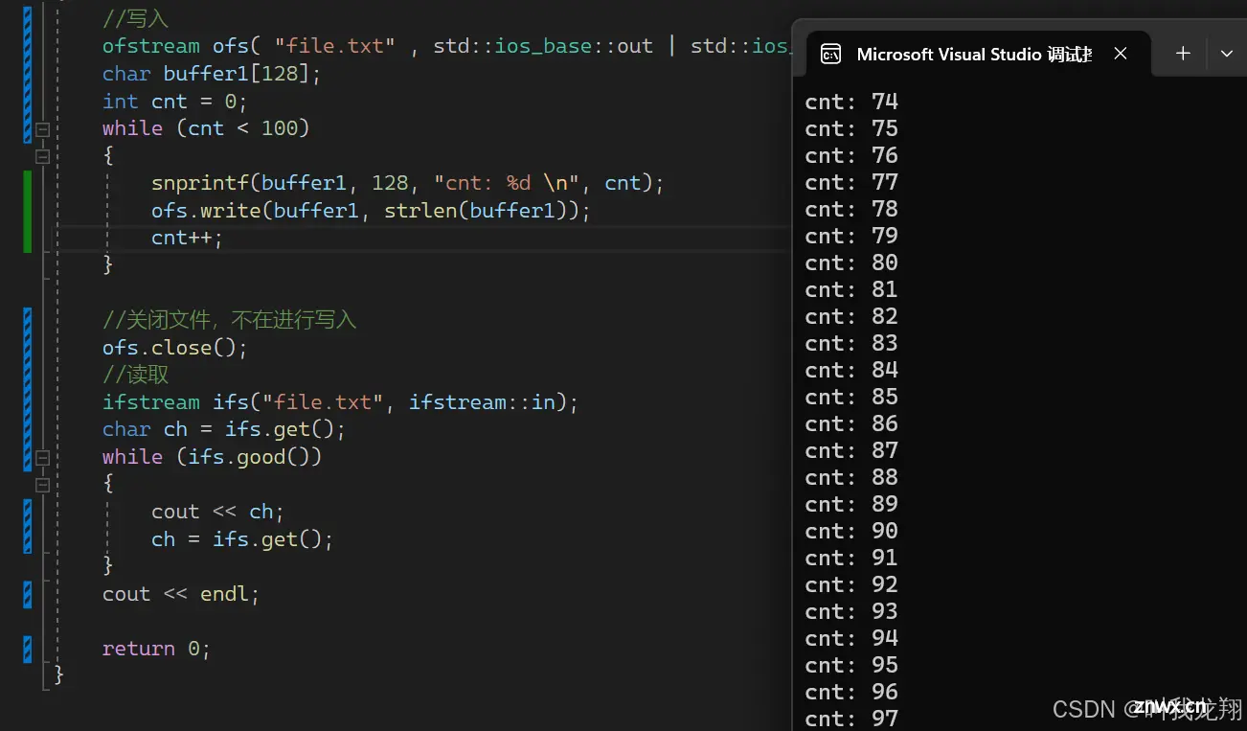Open the console tab dropdown chevron
Image resolution: width=1247 pixels, height=731 pixels.
[1227, 54]
